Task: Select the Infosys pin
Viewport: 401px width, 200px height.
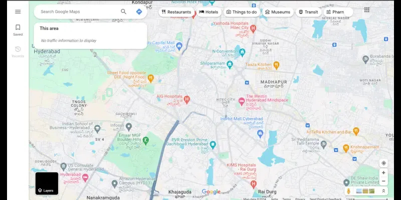Action: pyautogui.click(x=129, y=126)
